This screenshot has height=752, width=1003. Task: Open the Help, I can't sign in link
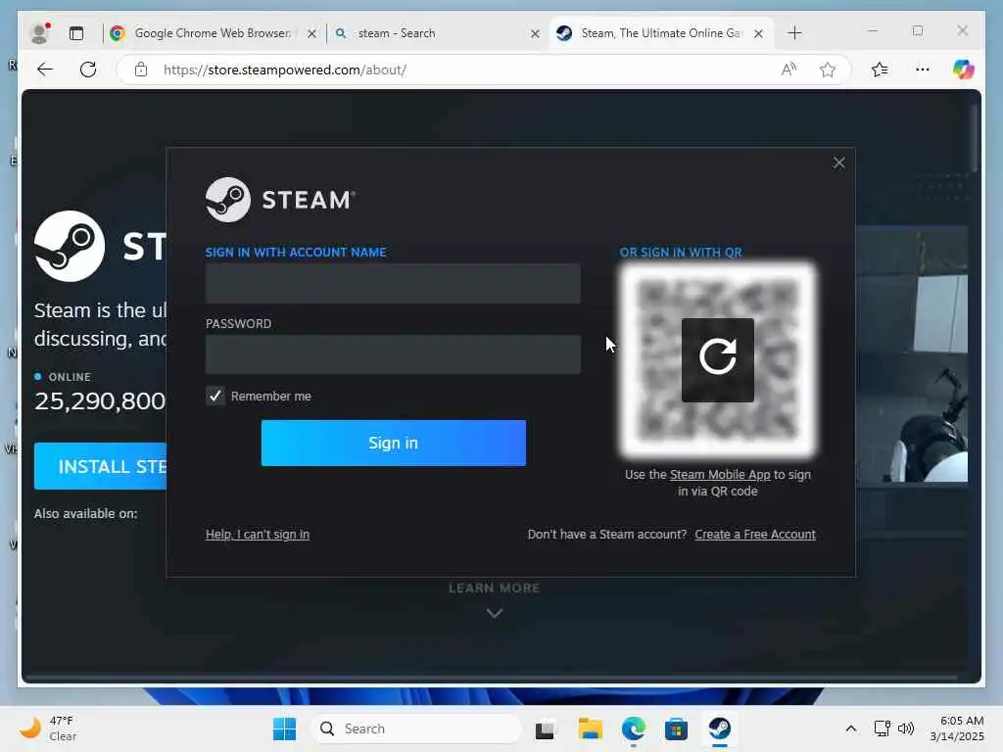tap(258, 534)
